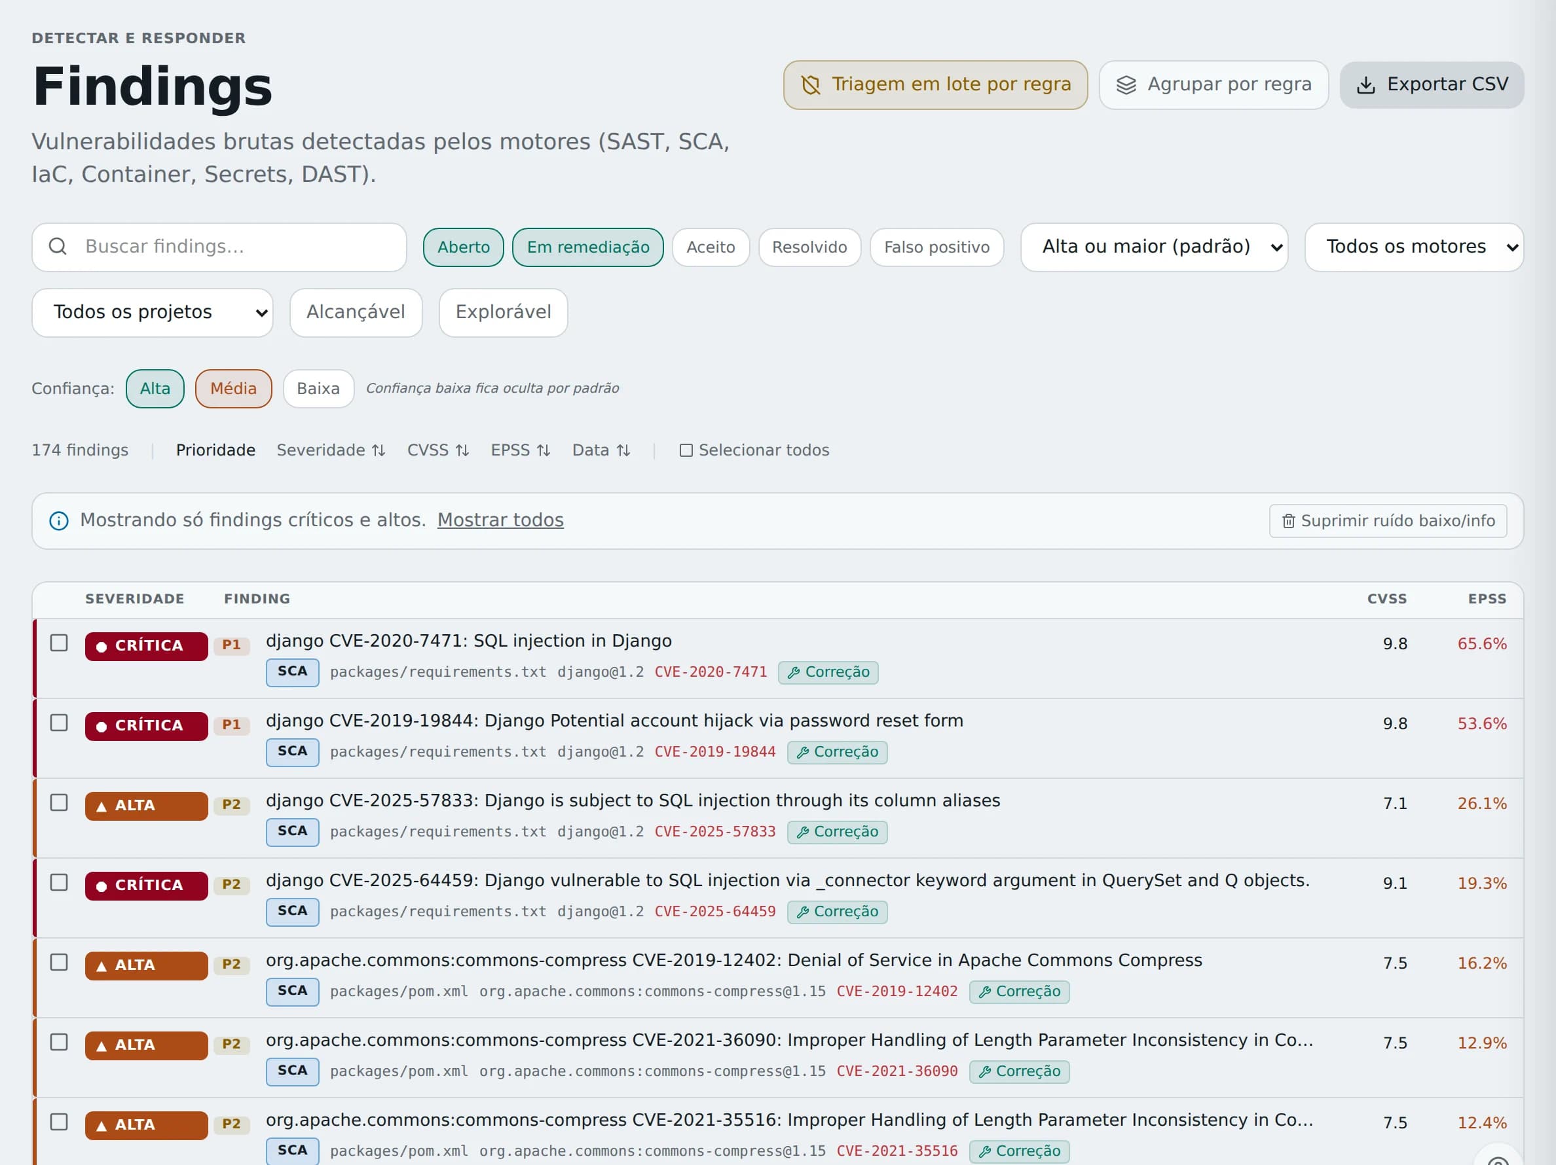Click the sort arrows next to Severidade
Screen dimensions: 1556x1165
(379, 451)
